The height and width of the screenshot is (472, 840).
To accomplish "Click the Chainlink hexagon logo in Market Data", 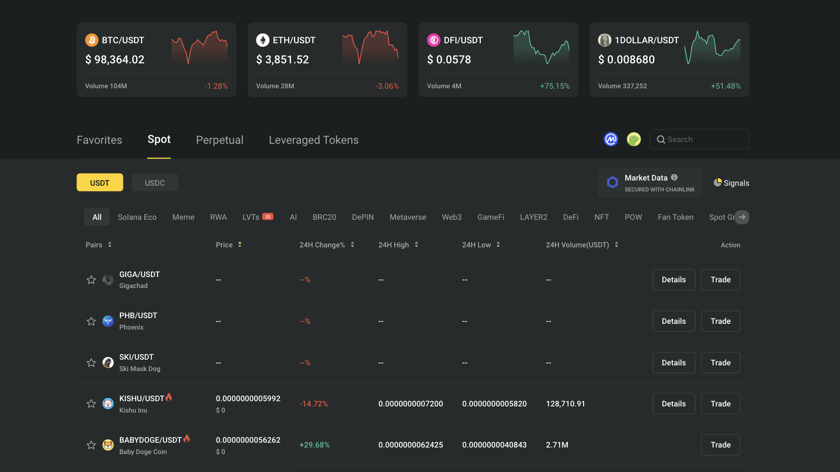I will (612, 182).
